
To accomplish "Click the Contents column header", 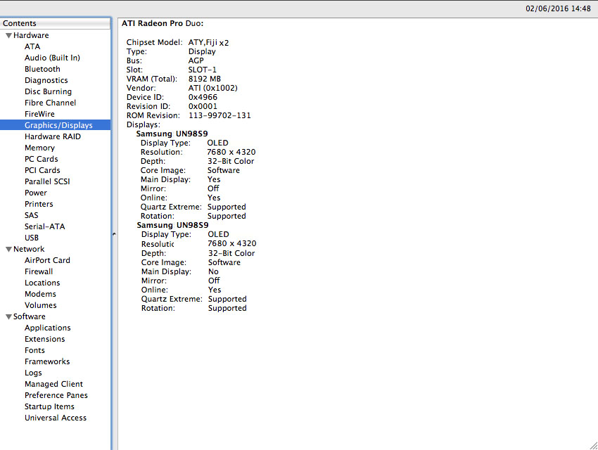I will pyautogui.click(x=56, y=23).
